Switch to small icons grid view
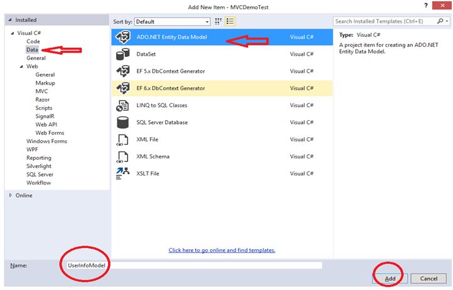 [218, 21]
